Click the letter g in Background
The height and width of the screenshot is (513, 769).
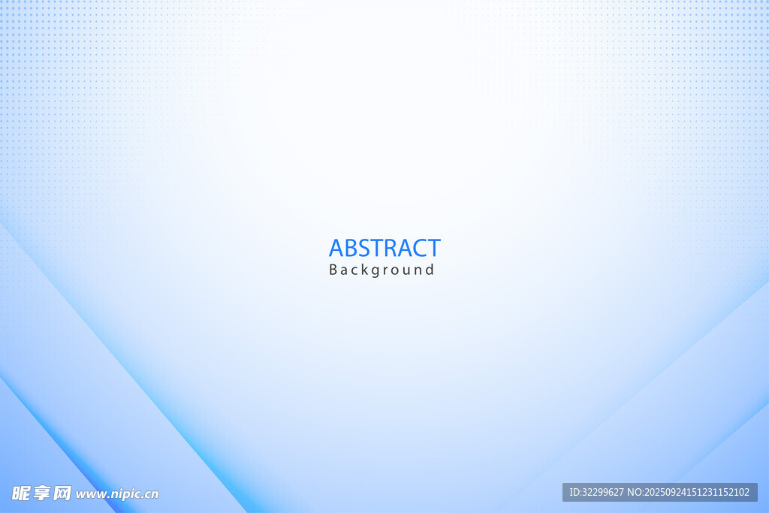[x=374, y=271]
